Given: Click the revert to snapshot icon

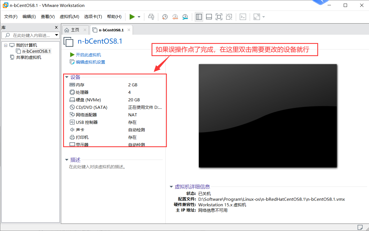Looking at the screenshot, I should click(x=175, y=17).
